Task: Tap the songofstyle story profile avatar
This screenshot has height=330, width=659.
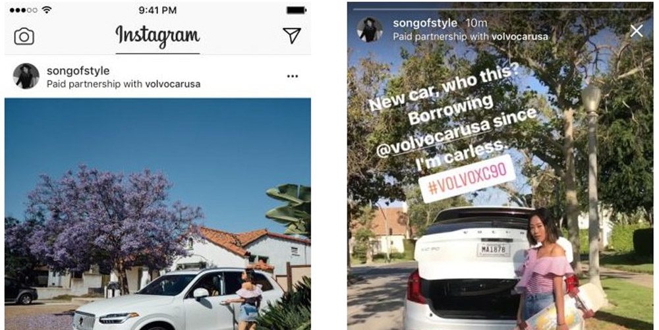Action: (x=370, y=30)
